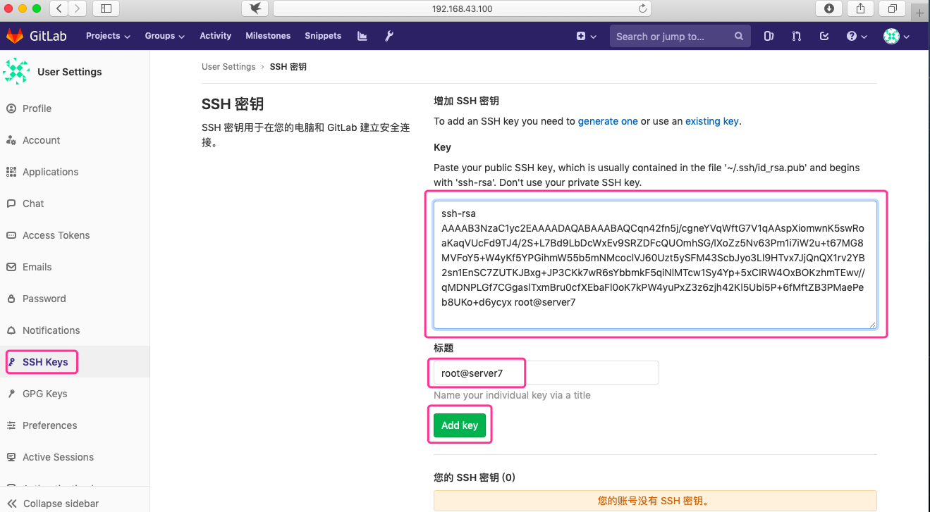Image resolution: width=930 pixels, height=512 pixels.
Task: Click the Chat bubble icon in the sidebar
Action: pyautogui.click(x=11, y=204)
